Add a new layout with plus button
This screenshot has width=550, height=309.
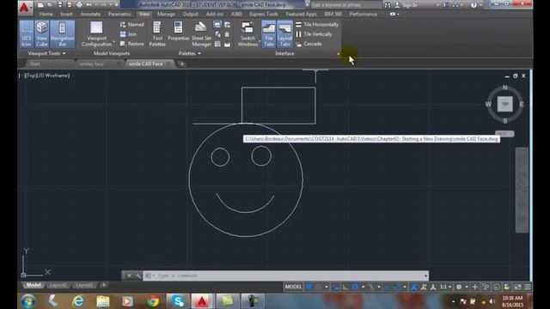[x=104, y=285]
